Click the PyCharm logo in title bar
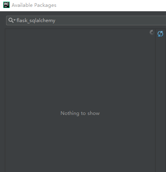 [6, 5]
